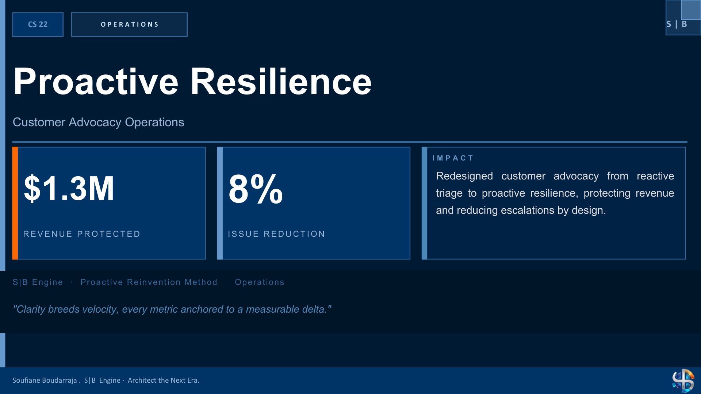Click the S|B Engine logo icon

(683, 381)
